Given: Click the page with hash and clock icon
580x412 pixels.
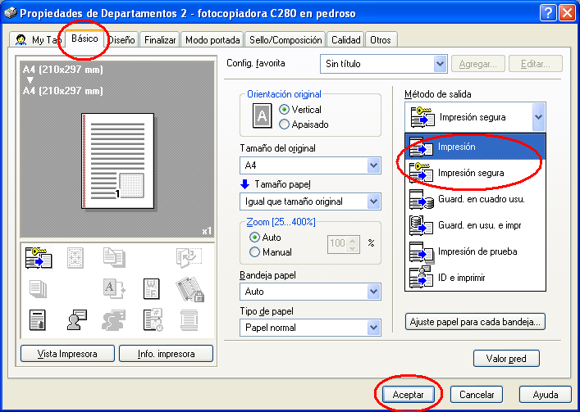Looking at the screenshot, I should [153, 319].
